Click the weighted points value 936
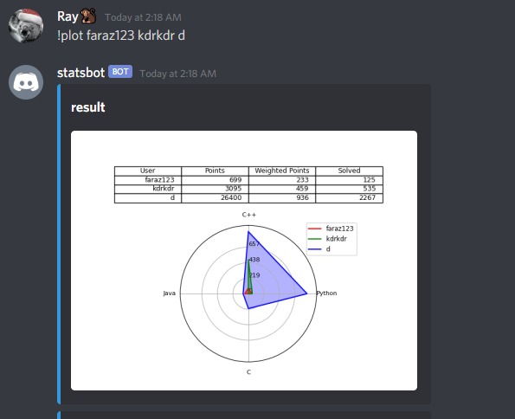 pyautogui.click(x=302, y=198)
